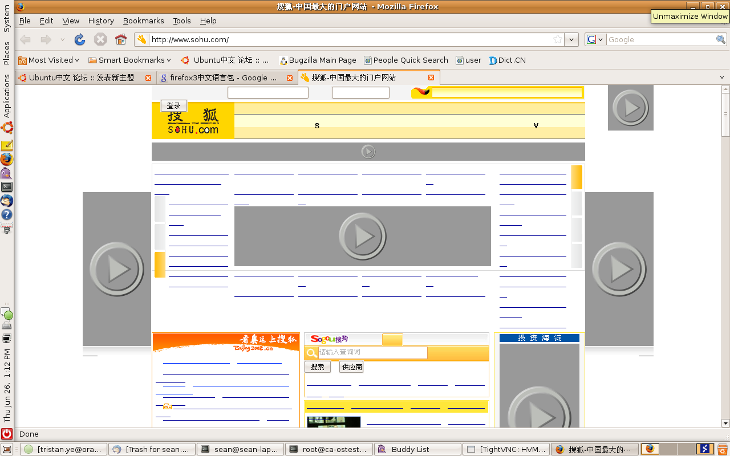Screen dimensions: 730x456
Task: Switch to the root@ca-ostest terminal taskbar item
Action: (329, 449)
